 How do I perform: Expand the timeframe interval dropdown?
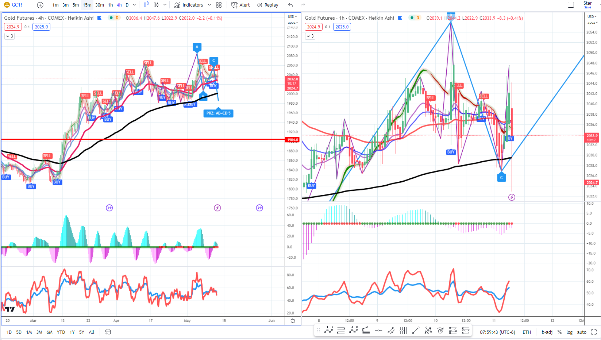coord(134,5)
